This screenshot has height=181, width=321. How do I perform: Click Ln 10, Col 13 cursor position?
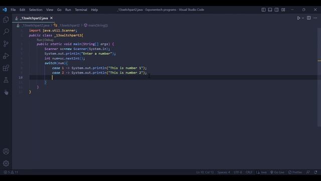tap(205, 172)
